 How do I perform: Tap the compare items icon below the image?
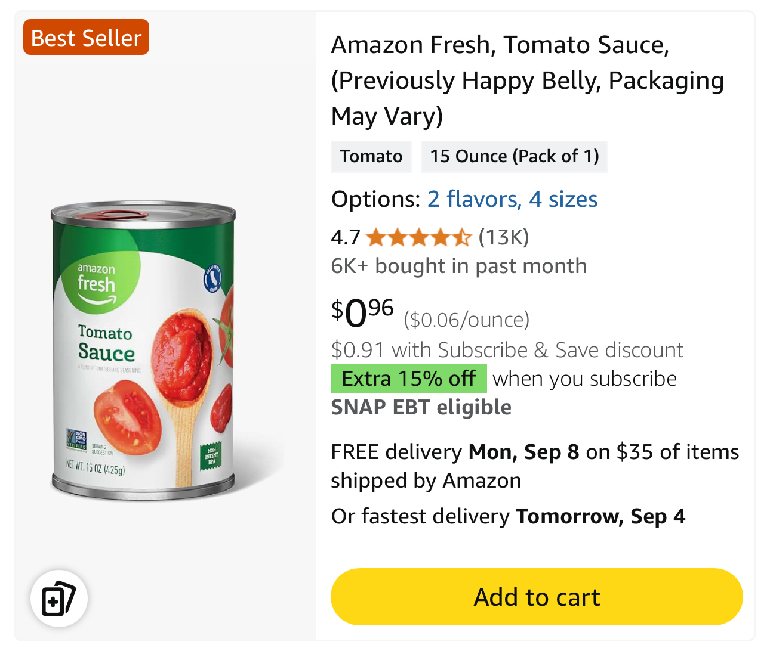tap(58, 599)
